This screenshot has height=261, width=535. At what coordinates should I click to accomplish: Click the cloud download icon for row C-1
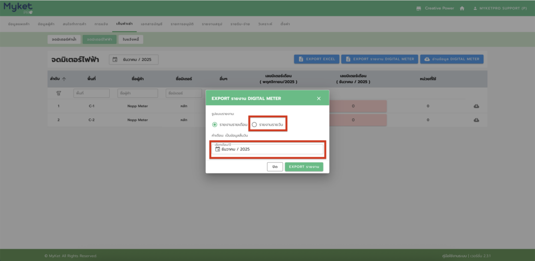click(x=476, y=106)
